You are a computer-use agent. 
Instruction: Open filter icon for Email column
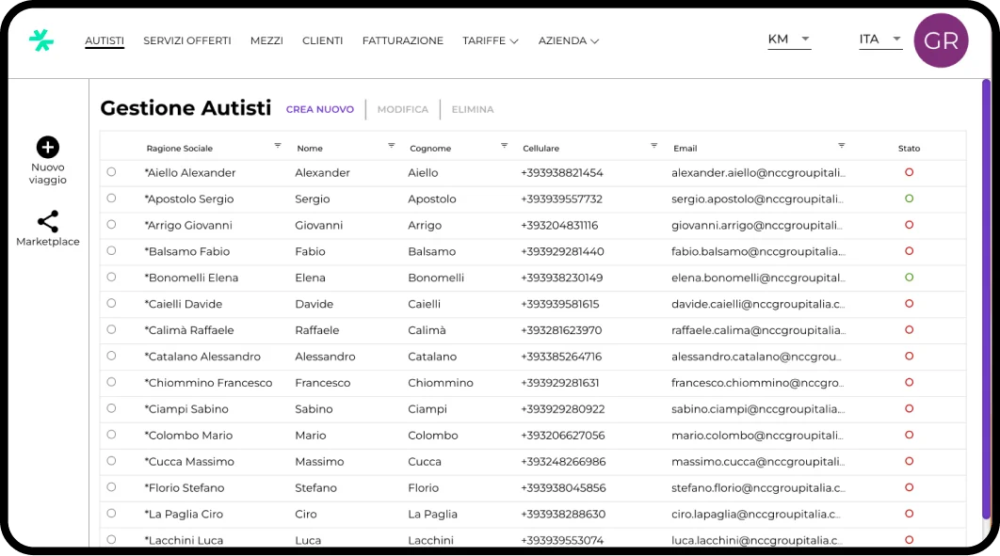pyautogui.click(x=841, y=146)
